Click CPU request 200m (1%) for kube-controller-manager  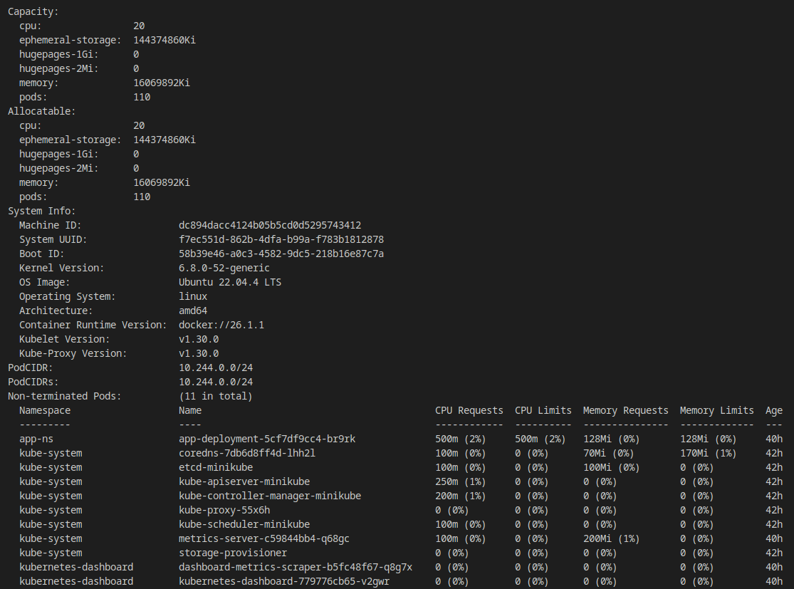click(460, 496)
